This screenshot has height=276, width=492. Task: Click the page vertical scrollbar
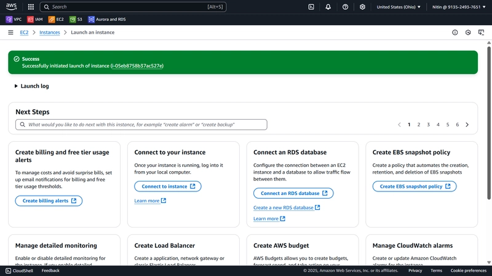click(x=489, y=123)
